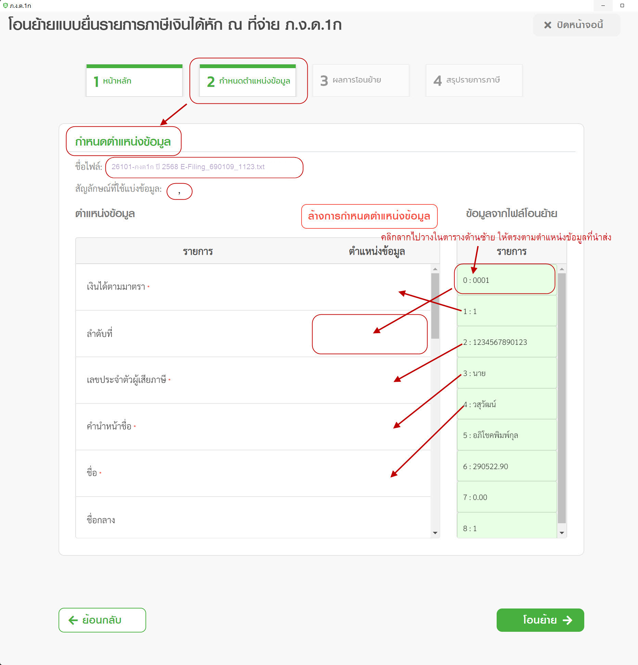638x665 pixels.
Task: Switch to step 4 สรุปรายการภาษี tab
Action: coord(474,80)
